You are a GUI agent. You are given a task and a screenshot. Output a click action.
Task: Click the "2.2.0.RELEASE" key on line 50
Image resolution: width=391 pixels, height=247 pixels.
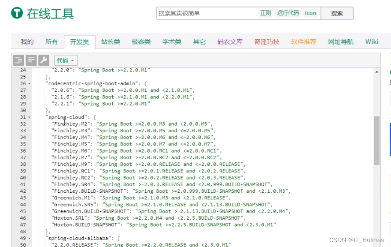75,244
